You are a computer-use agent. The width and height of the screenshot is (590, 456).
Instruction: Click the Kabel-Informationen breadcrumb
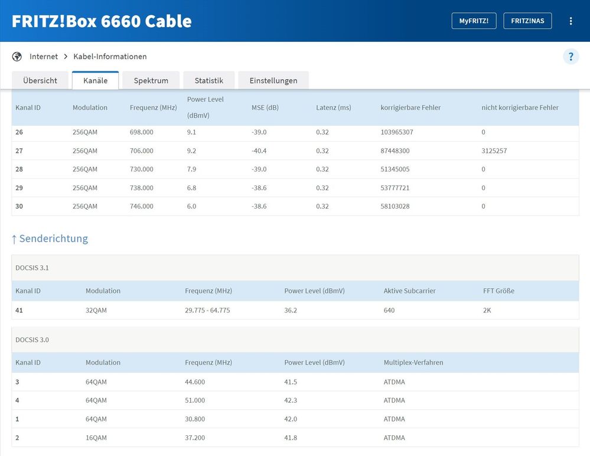[110, 57]
